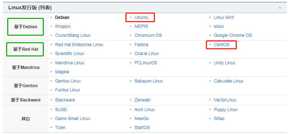Open the Ubuntu link

click(x=141, y=18)
